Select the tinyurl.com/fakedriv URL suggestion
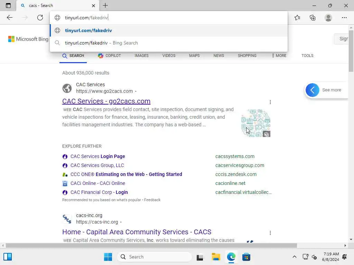 pos(169,30)
